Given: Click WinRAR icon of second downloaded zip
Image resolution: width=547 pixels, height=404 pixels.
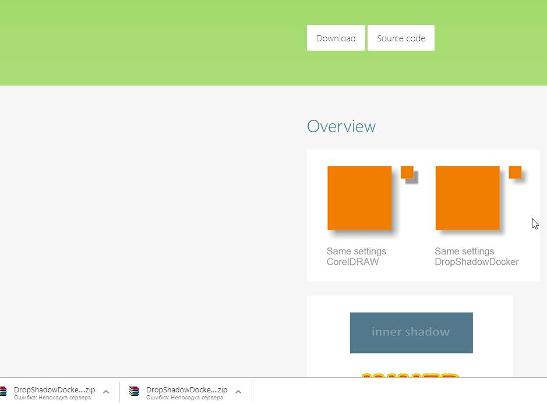Looking at the screenshot, I should 134,391.
